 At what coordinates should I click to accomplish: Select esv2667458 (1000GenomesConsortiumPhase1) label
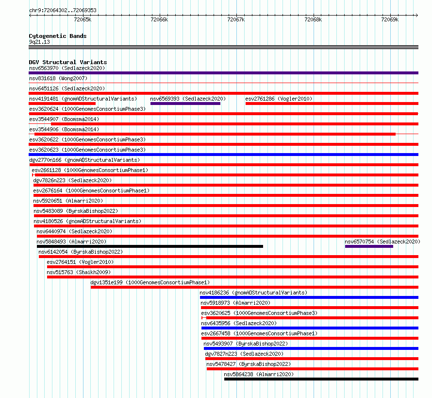[x=259, y=333]
